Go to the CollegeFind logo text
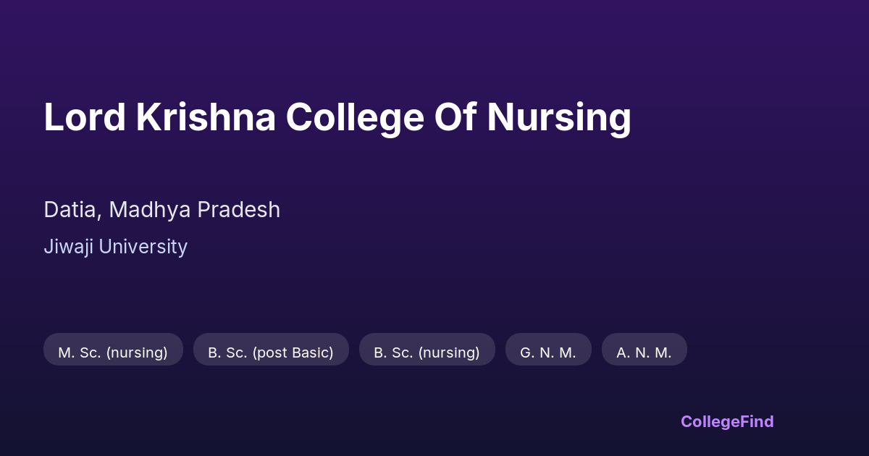The height and width of the screenshot is (456, 869). click(726, 421)
